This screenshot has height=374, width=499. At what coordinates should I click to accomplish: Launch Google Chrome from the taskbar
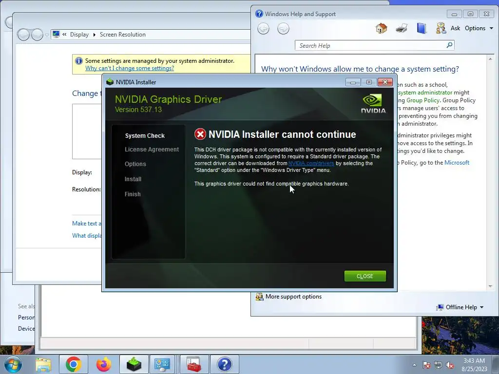74,364
